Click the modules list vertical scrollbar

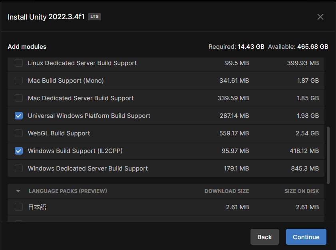click(x=328, y=155)
